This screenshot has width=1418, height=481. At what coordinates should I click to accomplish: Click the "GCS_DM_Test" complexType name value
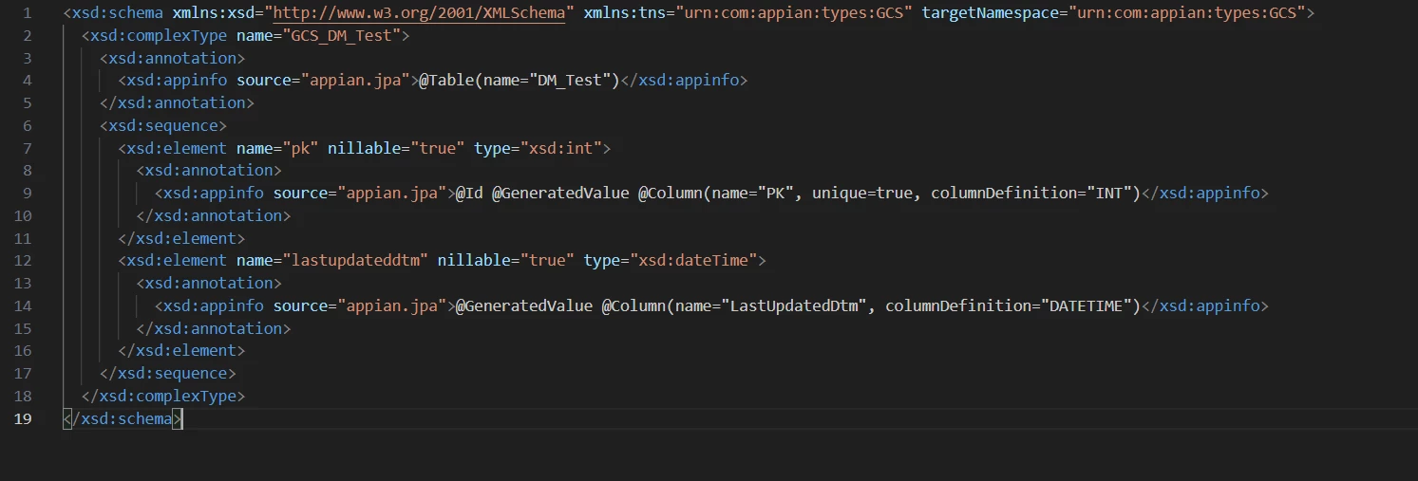tap(346, 36)
